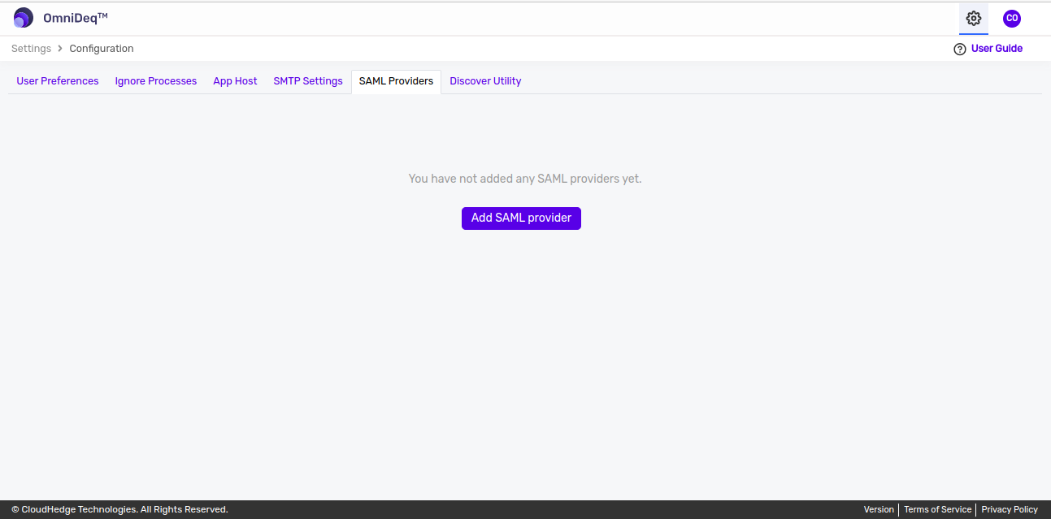Viewport: 1051px width, 519px height.
Task: Open the SMTP Settings tab
Action: (x=308, y=81)
